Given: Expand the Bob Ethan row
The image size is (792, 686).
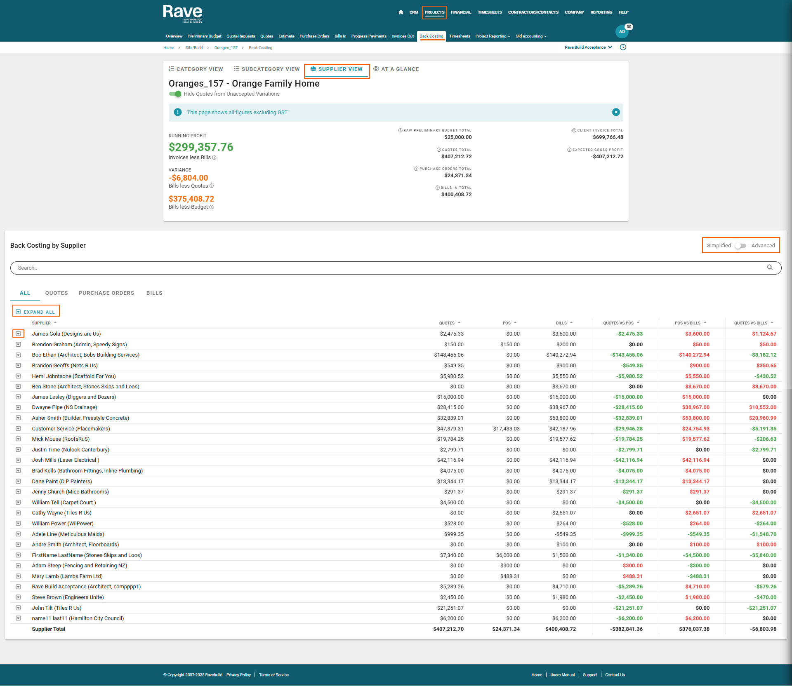Looking at the screenshot, I should (x=18, y=355).
